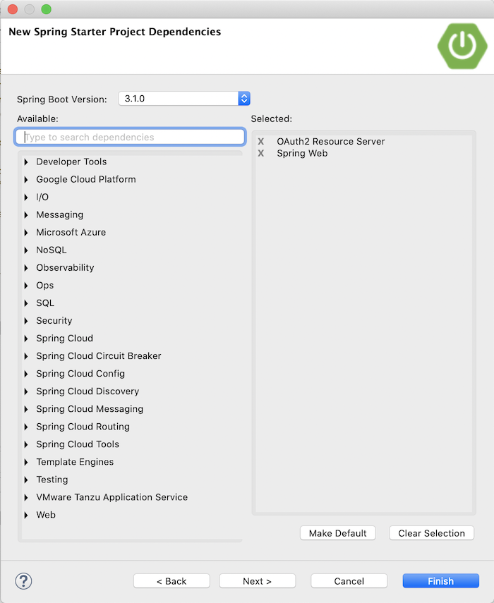Image resolution: width=494 pixels, height=603 pixels.
Task: Expand the I/O category
Action: [x=26, y=197]
